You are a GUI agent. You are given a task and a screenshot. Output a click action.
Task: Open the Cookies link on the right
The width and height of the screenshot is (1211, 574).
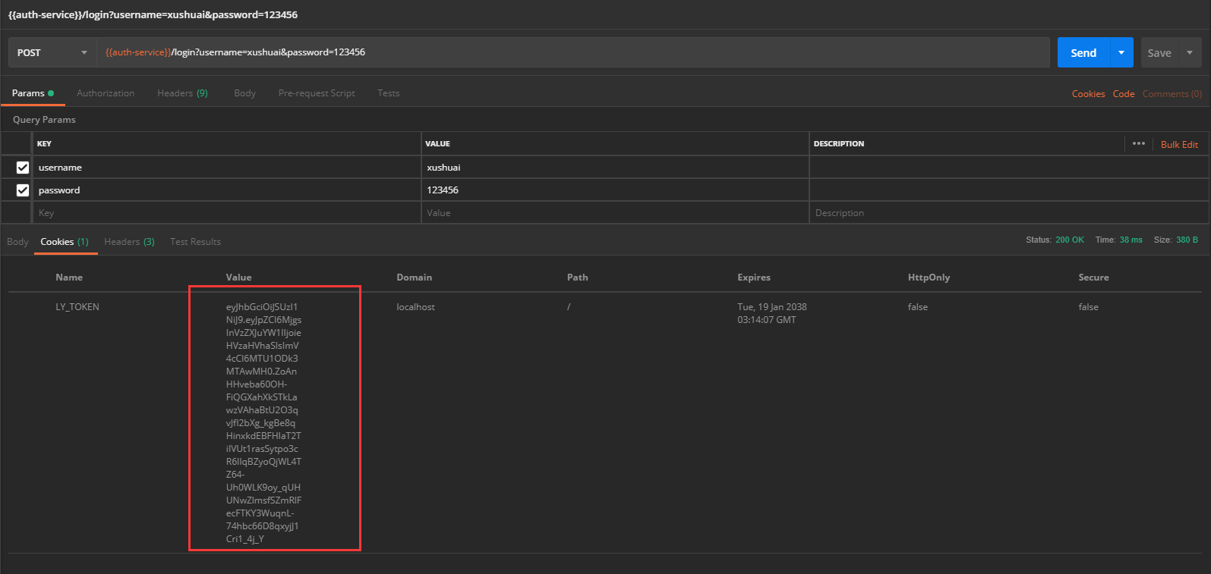pos(1088,94)
